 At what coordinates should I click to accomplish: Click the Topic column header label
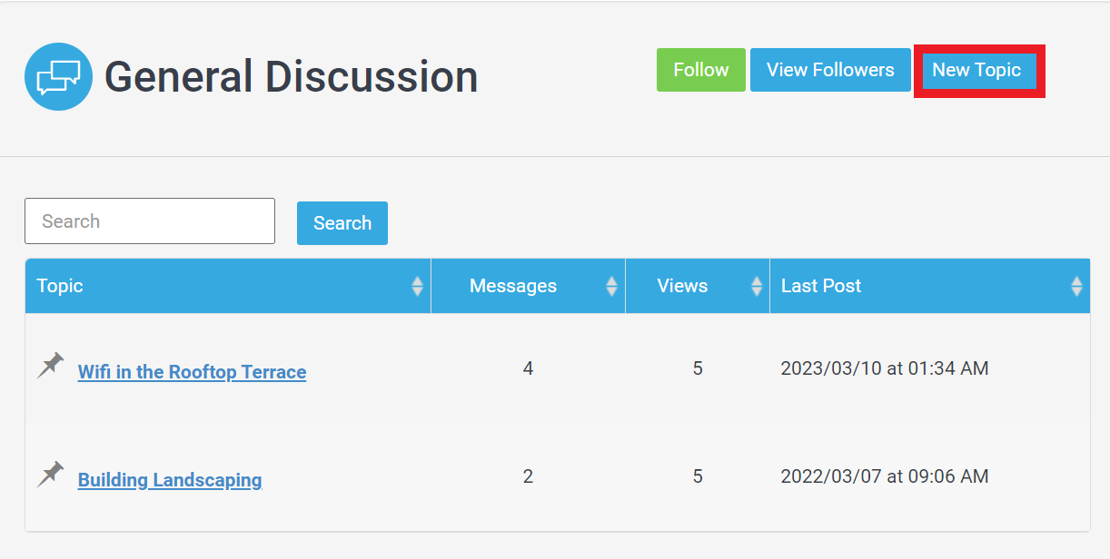point(60,286)
